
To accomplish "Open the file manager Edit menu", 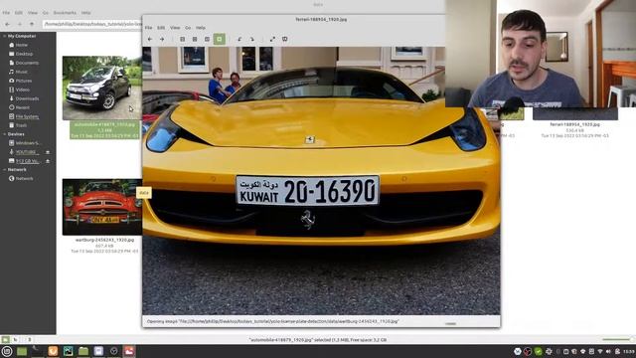I will coord(19,13).
